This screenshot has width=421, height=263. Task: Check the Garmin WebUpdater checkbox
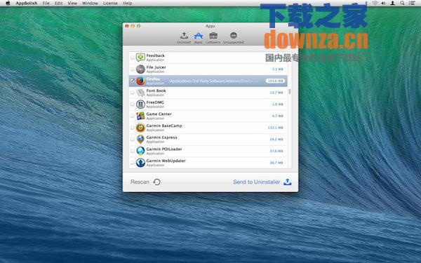point(133,163)
